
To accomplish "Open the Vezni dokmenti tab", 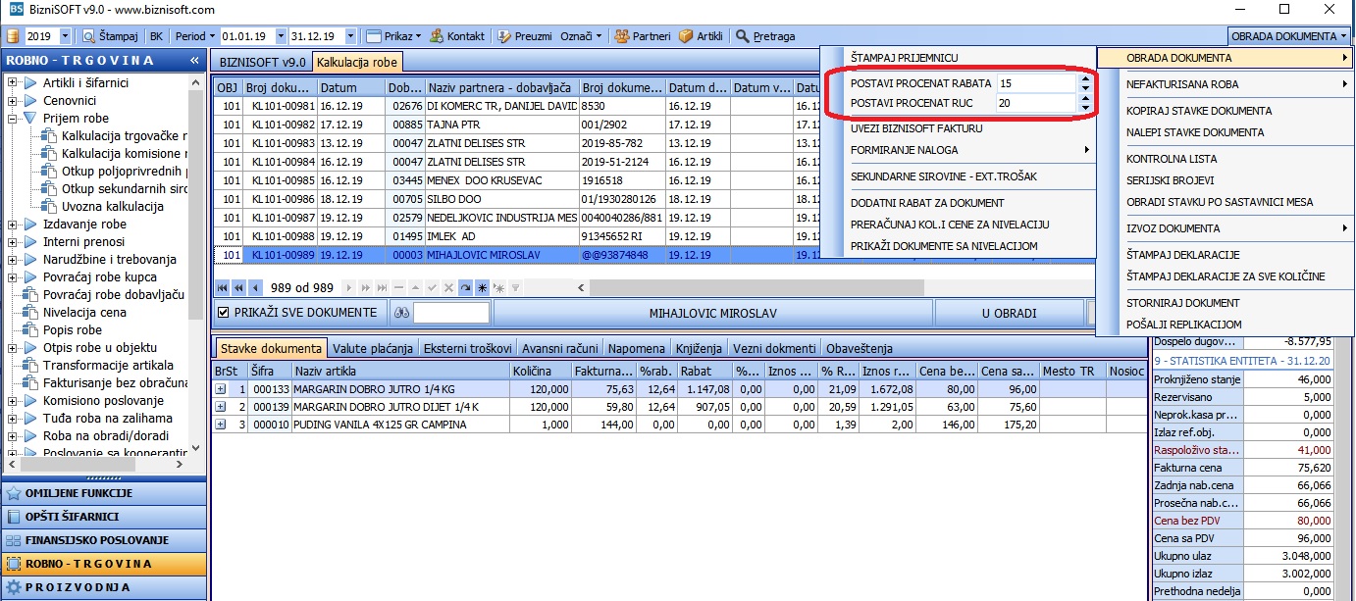I will 773,348.
